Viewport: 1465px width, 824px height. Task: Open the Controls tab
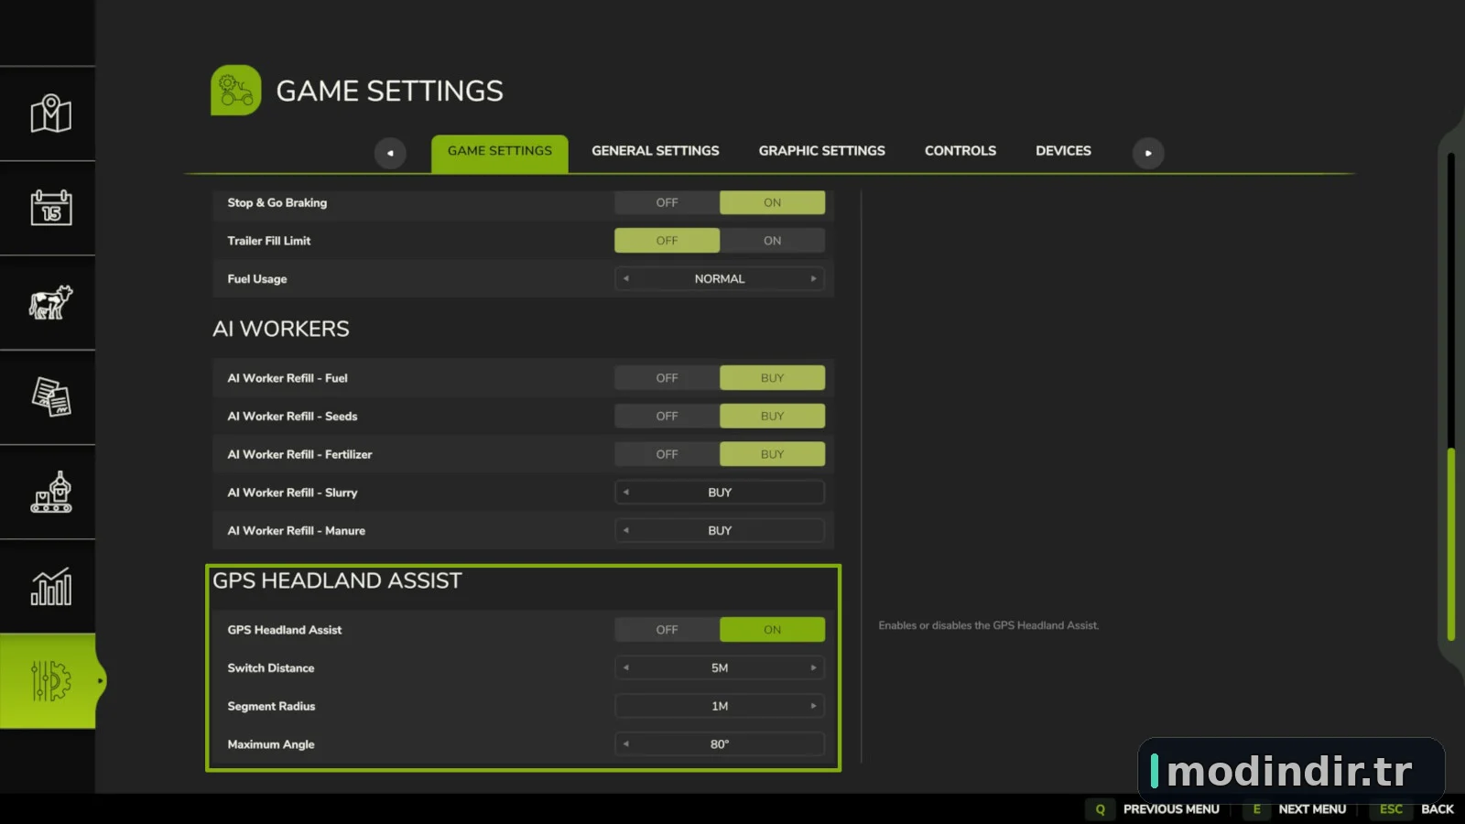click(x=960, y=151)
